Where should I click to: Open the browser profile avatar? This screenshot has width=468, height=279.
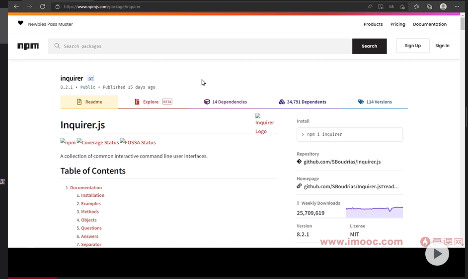[x=443, y=6]
